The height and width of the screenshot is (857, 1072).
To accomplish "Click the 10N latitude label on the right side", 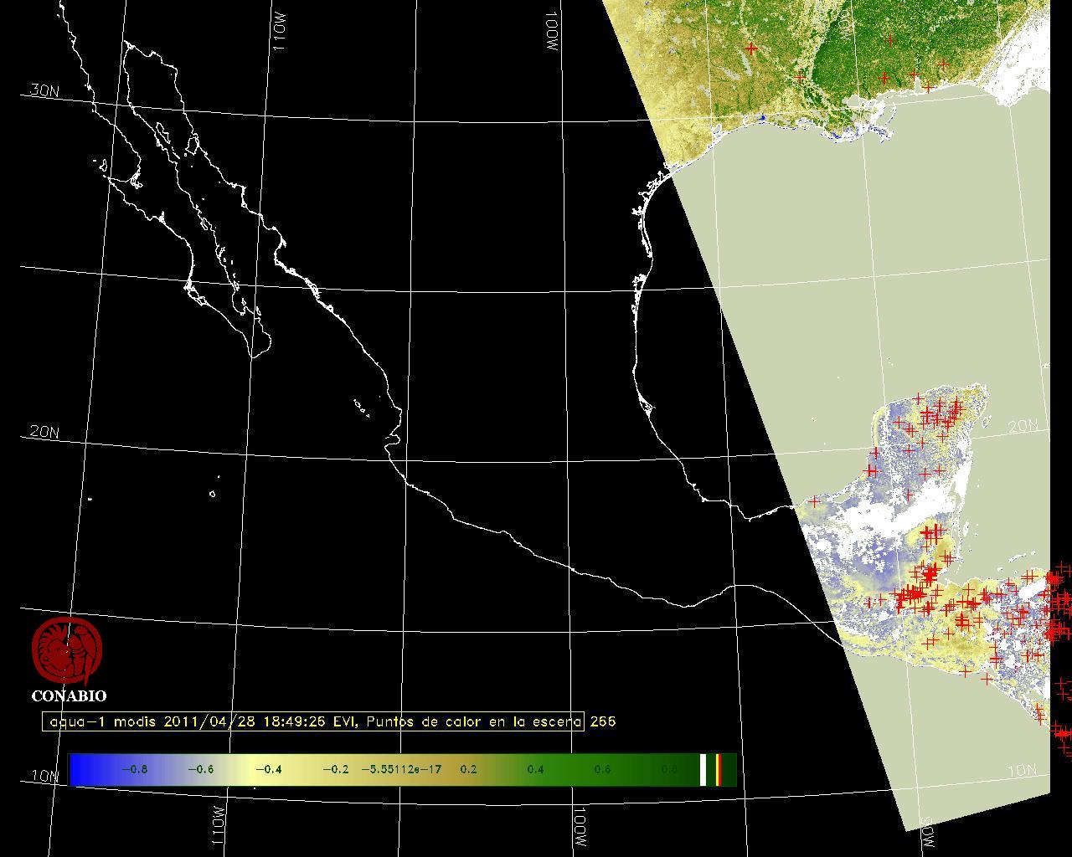I will pyautogui.click(x=1023, y=770).
